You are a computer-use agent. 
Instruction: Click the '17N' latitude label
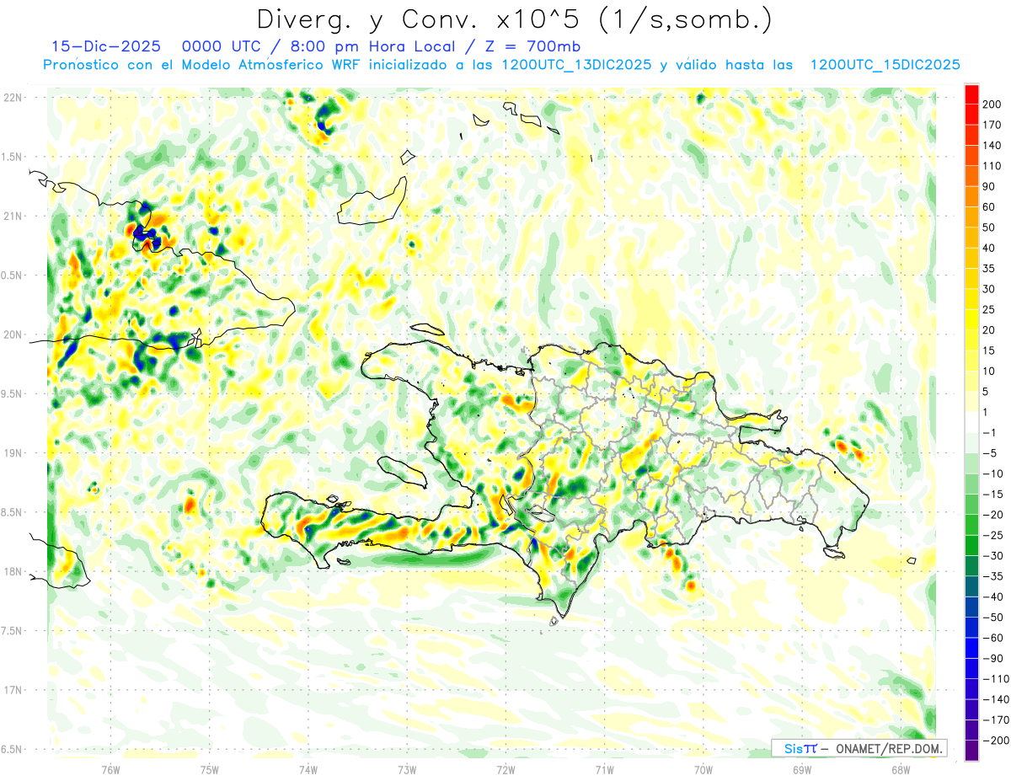13,690
